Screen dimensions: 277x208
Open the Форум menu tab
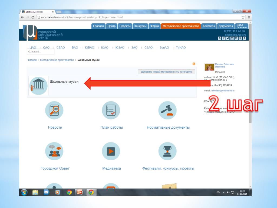click(x=154, y=26)
